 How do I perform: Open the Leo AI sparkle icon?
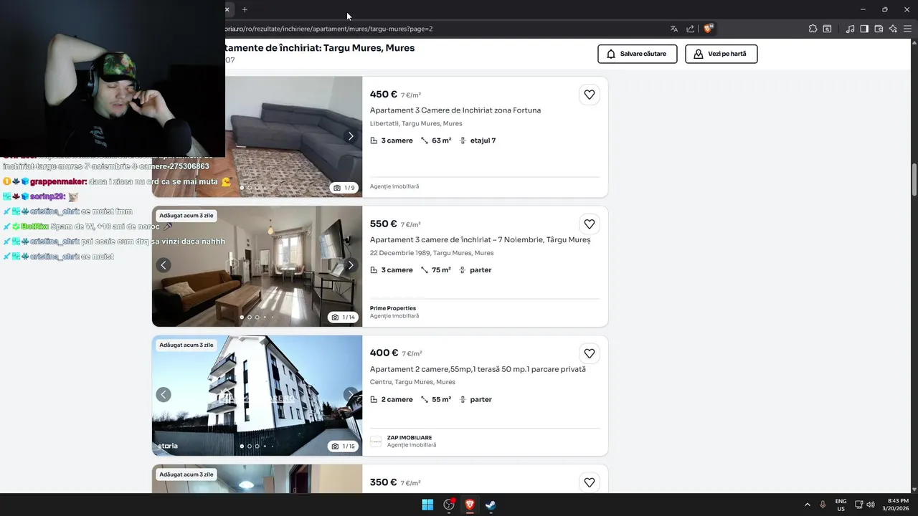pos(893,29)
